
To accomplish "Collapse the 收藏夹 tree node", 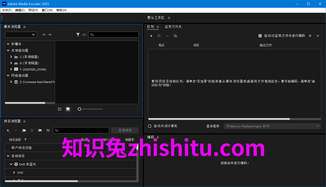I will tap(8, 44).
